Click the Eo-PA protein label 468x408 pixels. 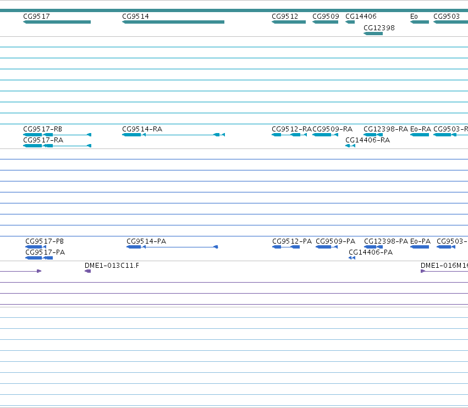coord(420,241)
